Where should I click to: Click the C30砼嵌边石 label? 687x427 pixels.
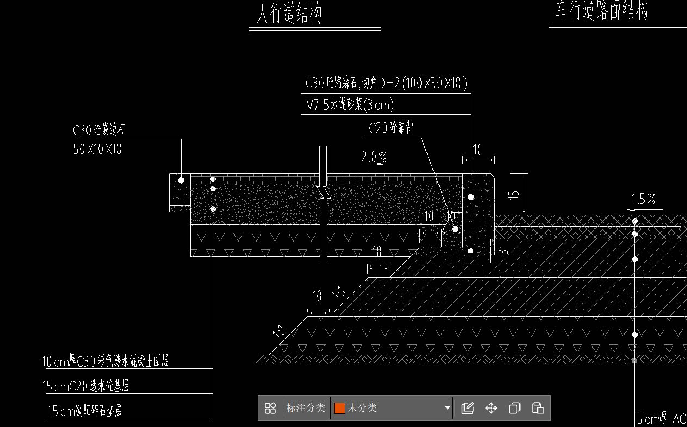click(x=99, y=131)
